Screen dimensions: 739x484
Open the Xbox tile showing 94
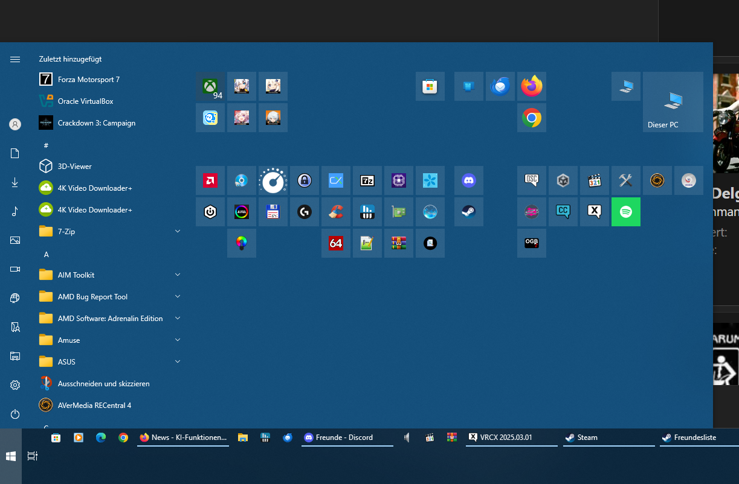click(210, 86)
